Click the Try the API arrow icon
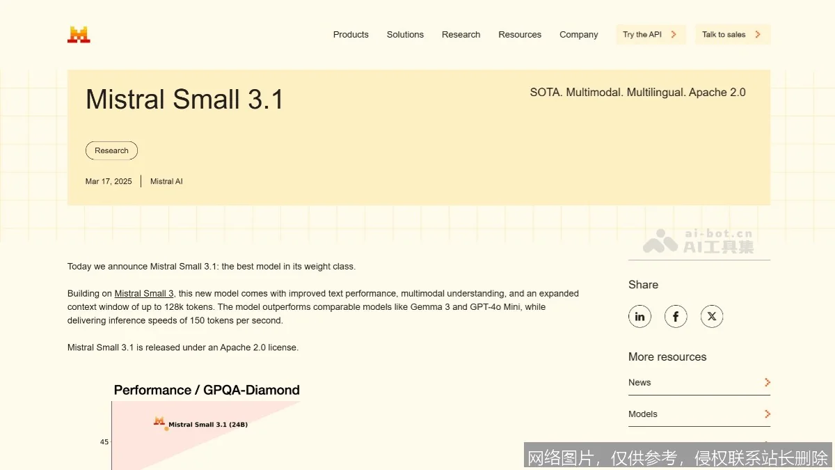 (674, 34)
